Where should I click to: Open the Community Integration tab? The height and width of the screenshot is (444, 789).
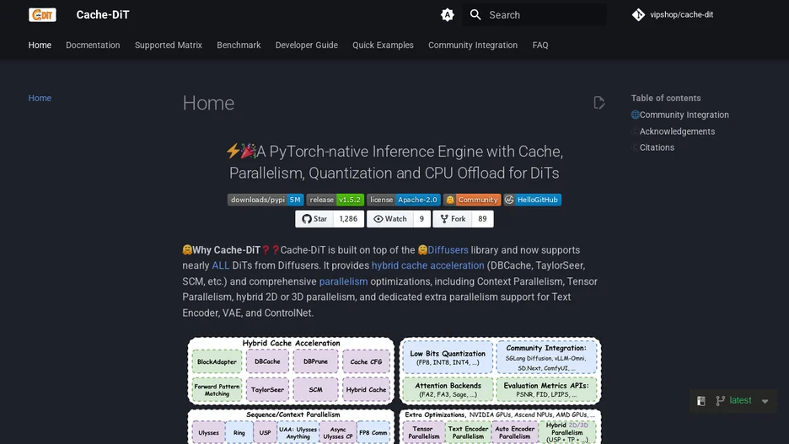pos(473,45)
